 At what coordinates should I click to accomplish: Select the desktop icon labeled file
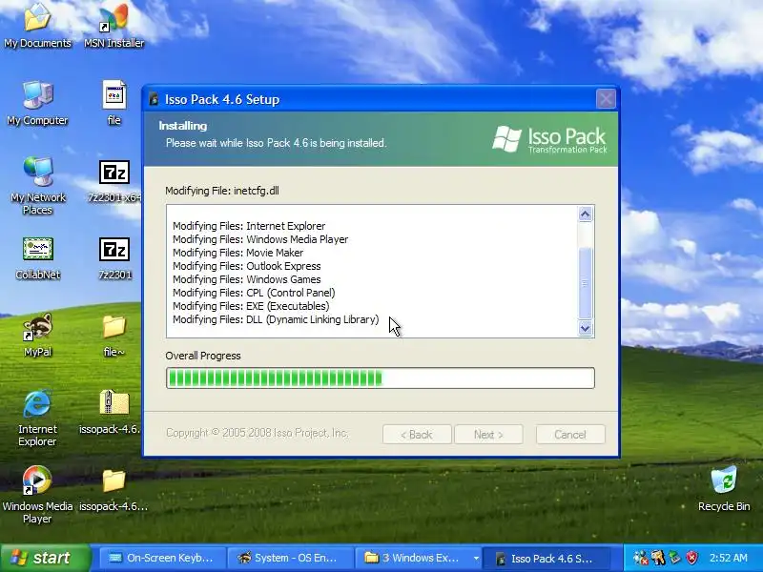[113, 103]
